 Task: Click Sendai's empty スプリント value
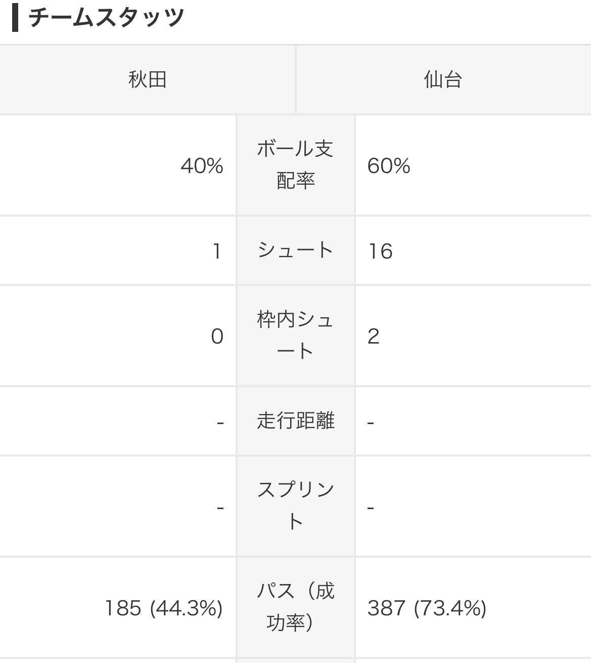pyautogui.click(x=371, y=507)
